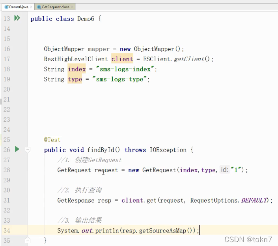
Task: Click the findById method name
Action: click(x=101, y=150)
